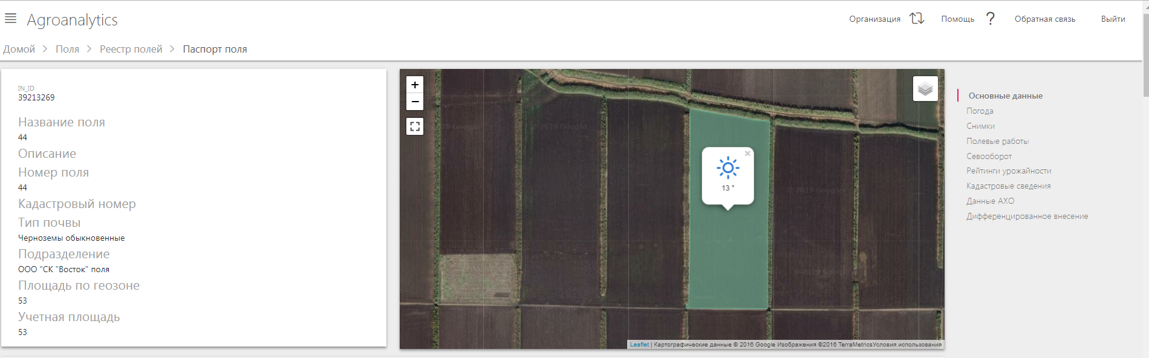Jump to Севооборот section
Screen dimensions: 1149x358
(989, 156)
